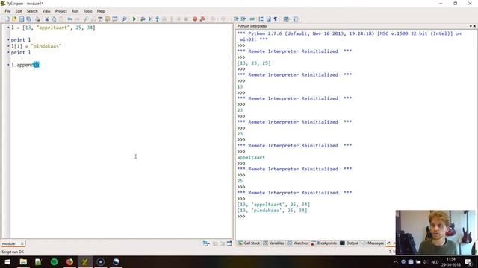Toggle word wrap toolbar icon

point(269,19)
